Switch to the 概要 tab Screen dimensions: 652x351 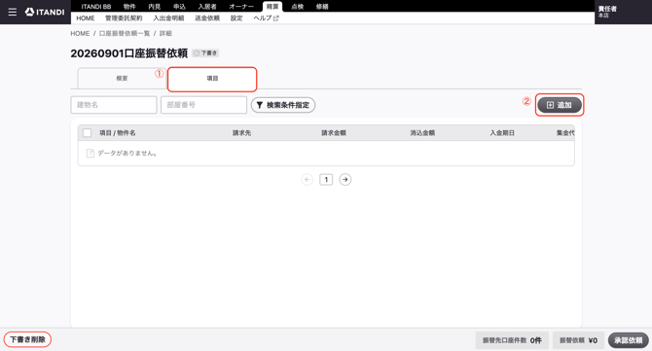(122, 78)
